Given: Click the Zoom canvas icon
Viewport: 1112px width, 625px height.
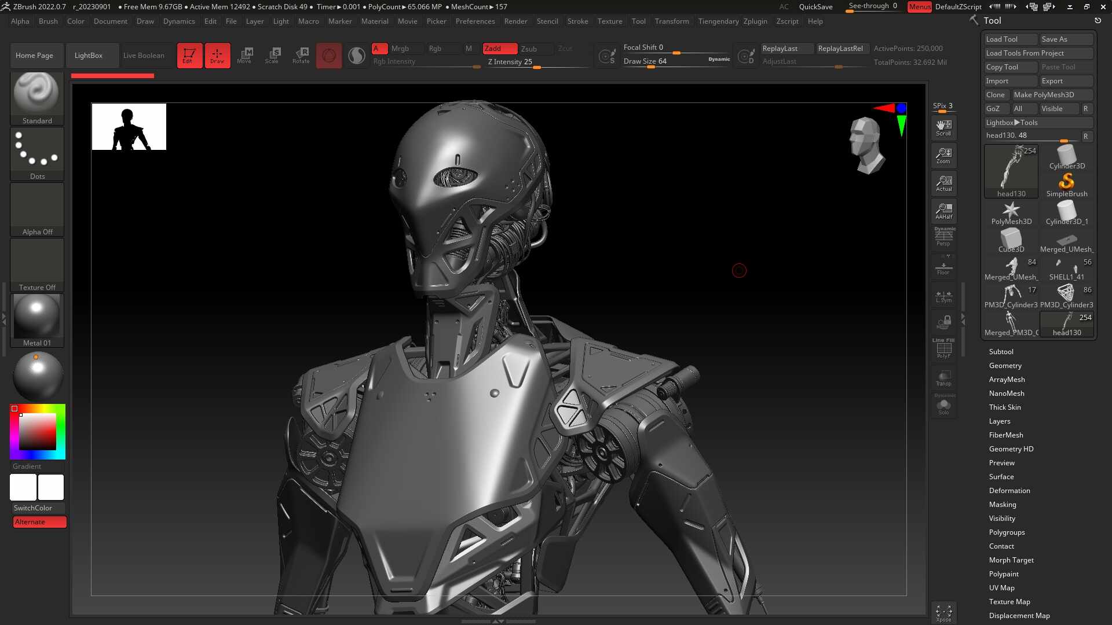Looking at the screenshot, I should click(x=943, y=155).
